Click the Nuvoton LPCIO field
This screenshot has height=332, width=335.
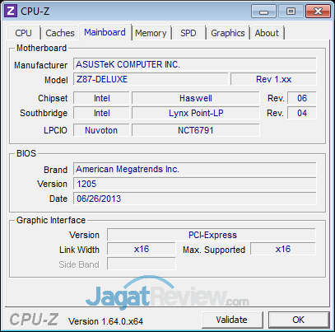click(x=101, y=130)
